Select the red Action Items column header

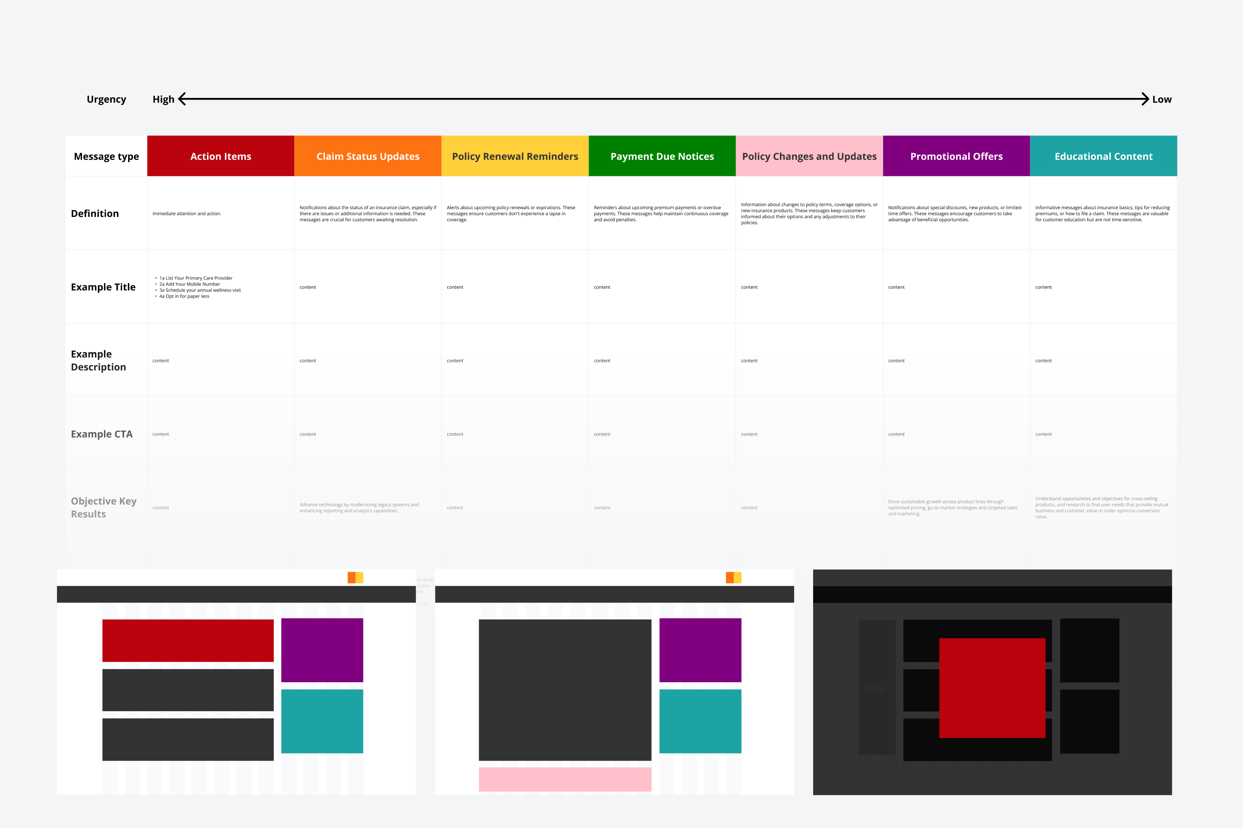tap(221, 156)
